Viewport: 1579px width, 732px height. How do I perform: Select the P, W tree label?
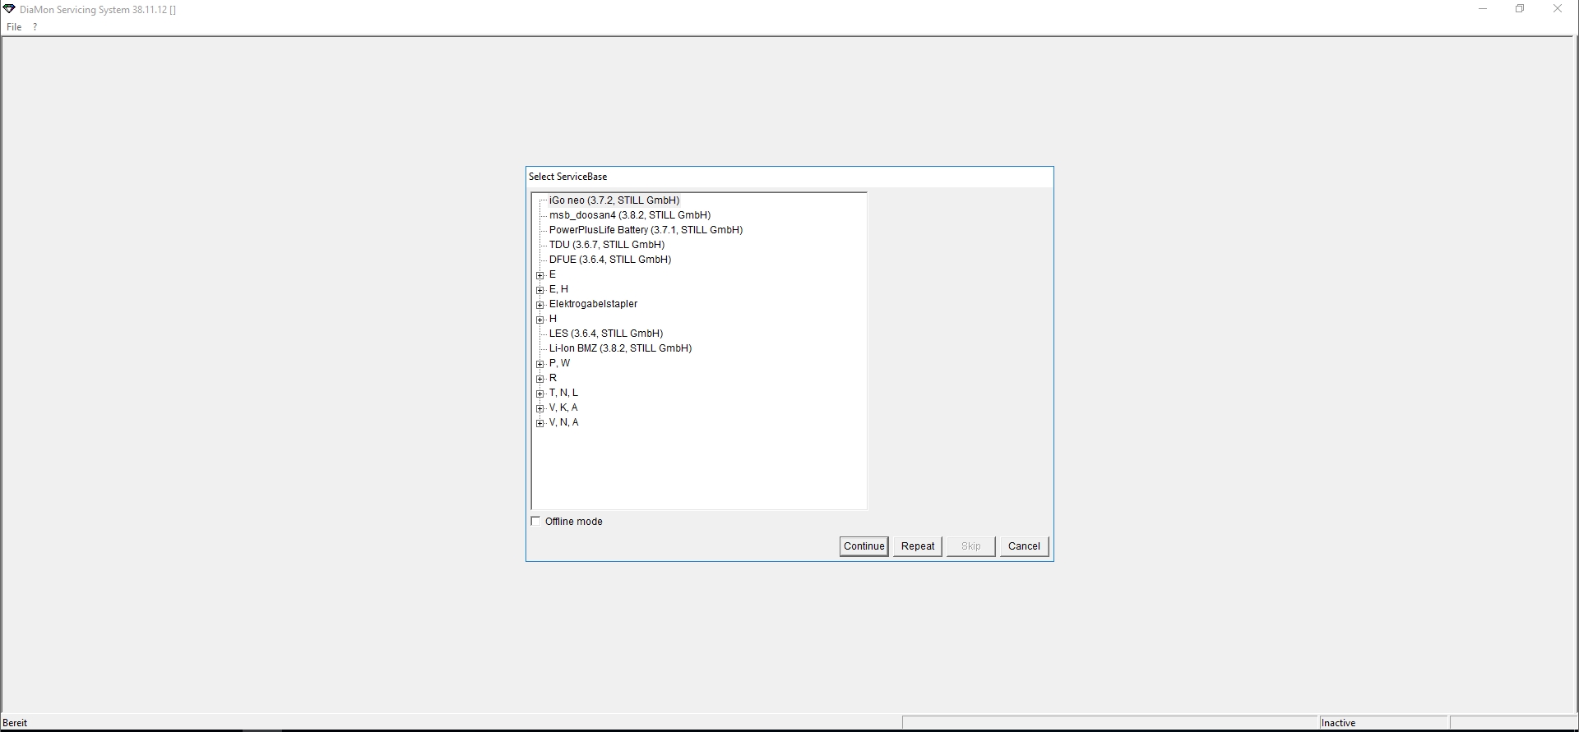point(559,363)
